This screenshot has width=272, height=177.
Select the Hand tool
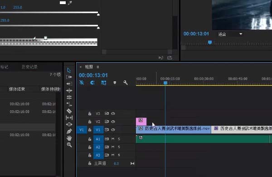[69, 138]
